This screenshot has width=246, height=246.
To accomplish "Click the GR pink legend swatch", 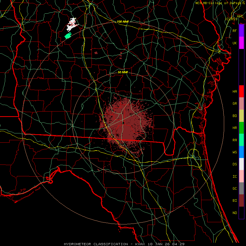I will 241,104.
